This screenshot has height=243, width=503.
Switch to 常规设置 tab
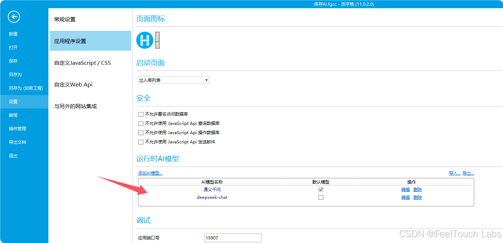(x=90, y=20)
